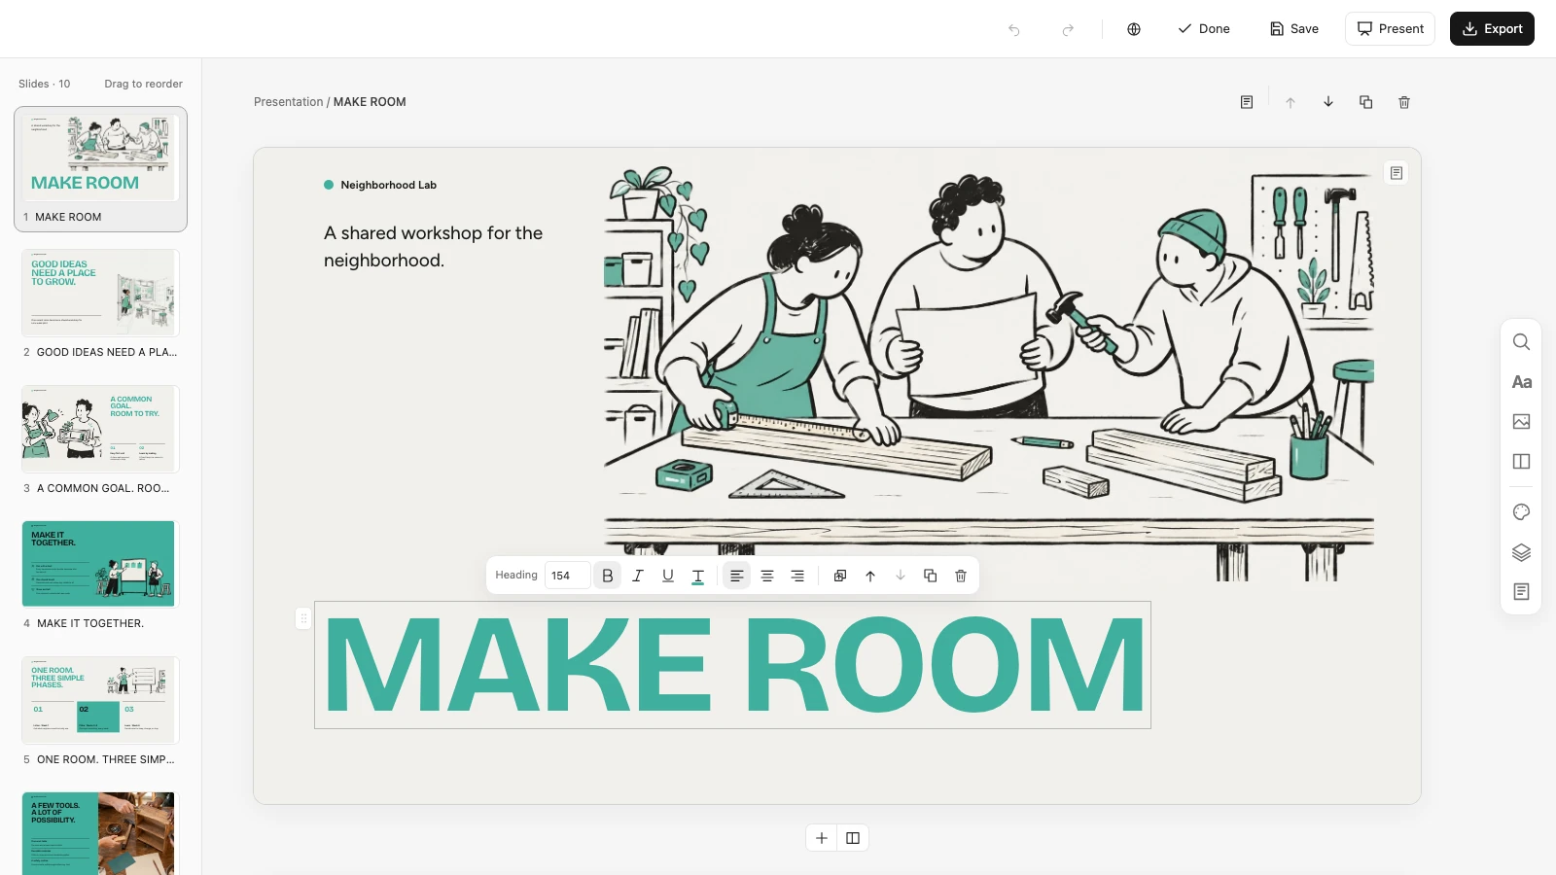The height and width of the screenshot is (875, 1556).
Task: Toggle underline formatting
Action: [668, 576]
